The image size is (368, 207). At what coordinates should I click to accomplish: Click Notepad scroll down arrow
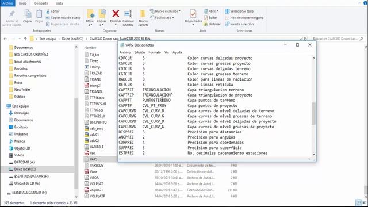(x=313, y=154)
